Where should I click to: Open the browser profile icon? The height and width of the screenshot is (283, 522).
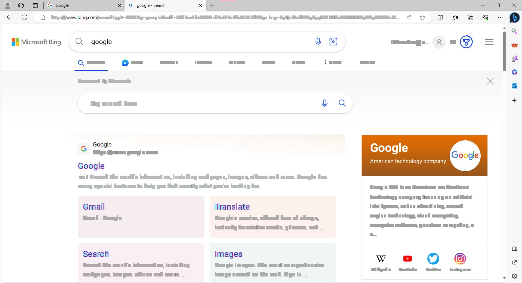pos(8,5)
